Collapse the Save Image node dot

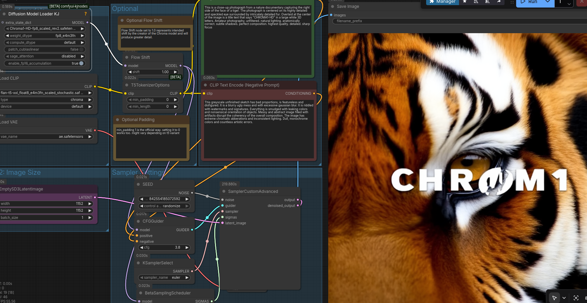[x=332, y=6]
